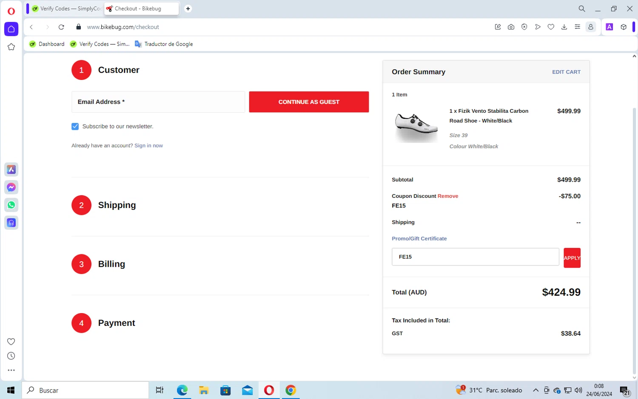Open the Dashboard bookmark

pos(47,44)
